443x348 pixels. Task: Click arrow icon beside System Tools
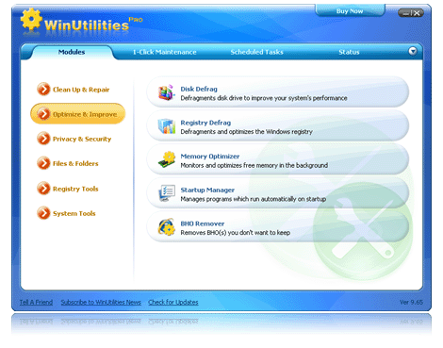43,213
